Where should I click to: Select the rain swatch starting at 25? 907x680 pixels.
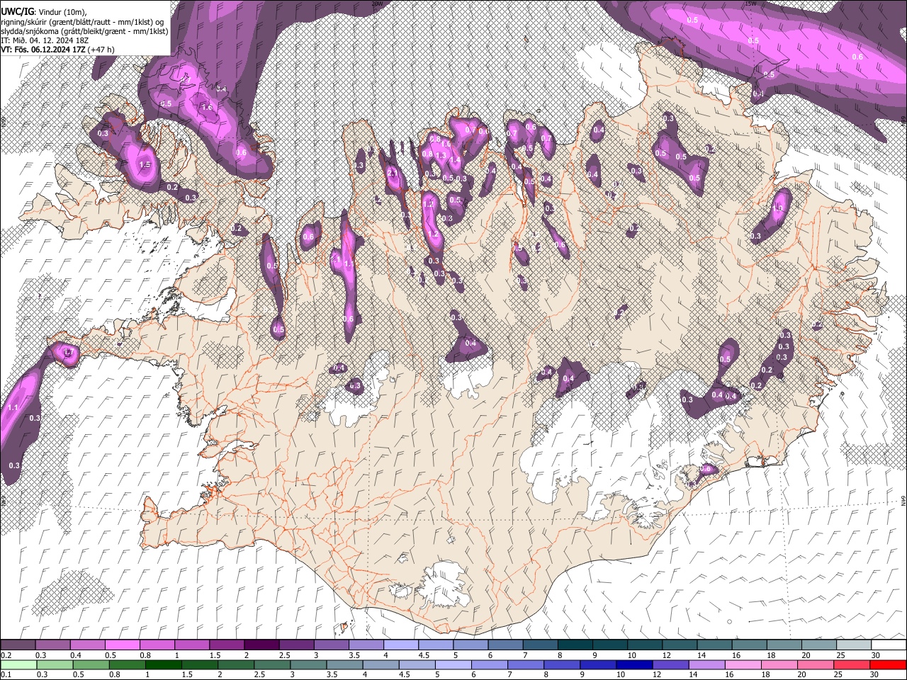[852, 665]
